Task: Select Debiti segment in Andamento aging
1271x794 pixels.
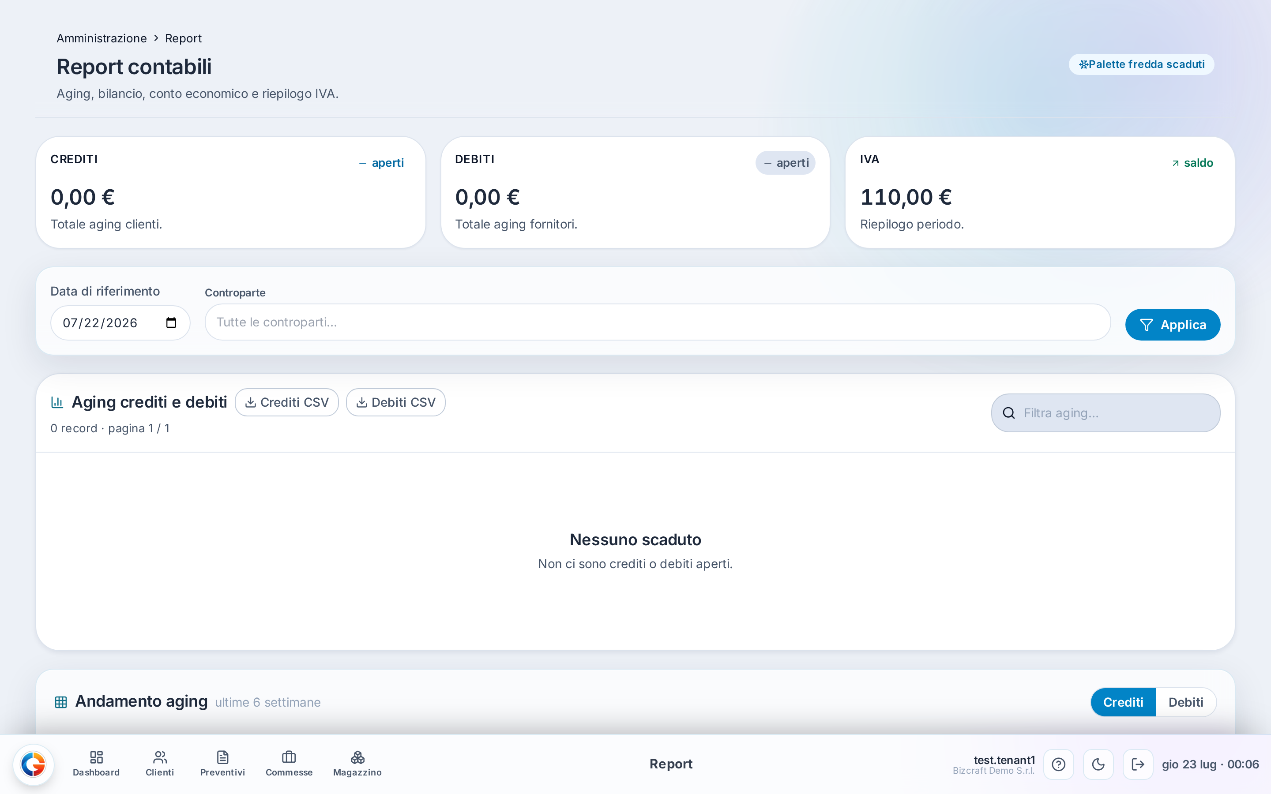Action: pyautogui.click(x=1185, y=702)
